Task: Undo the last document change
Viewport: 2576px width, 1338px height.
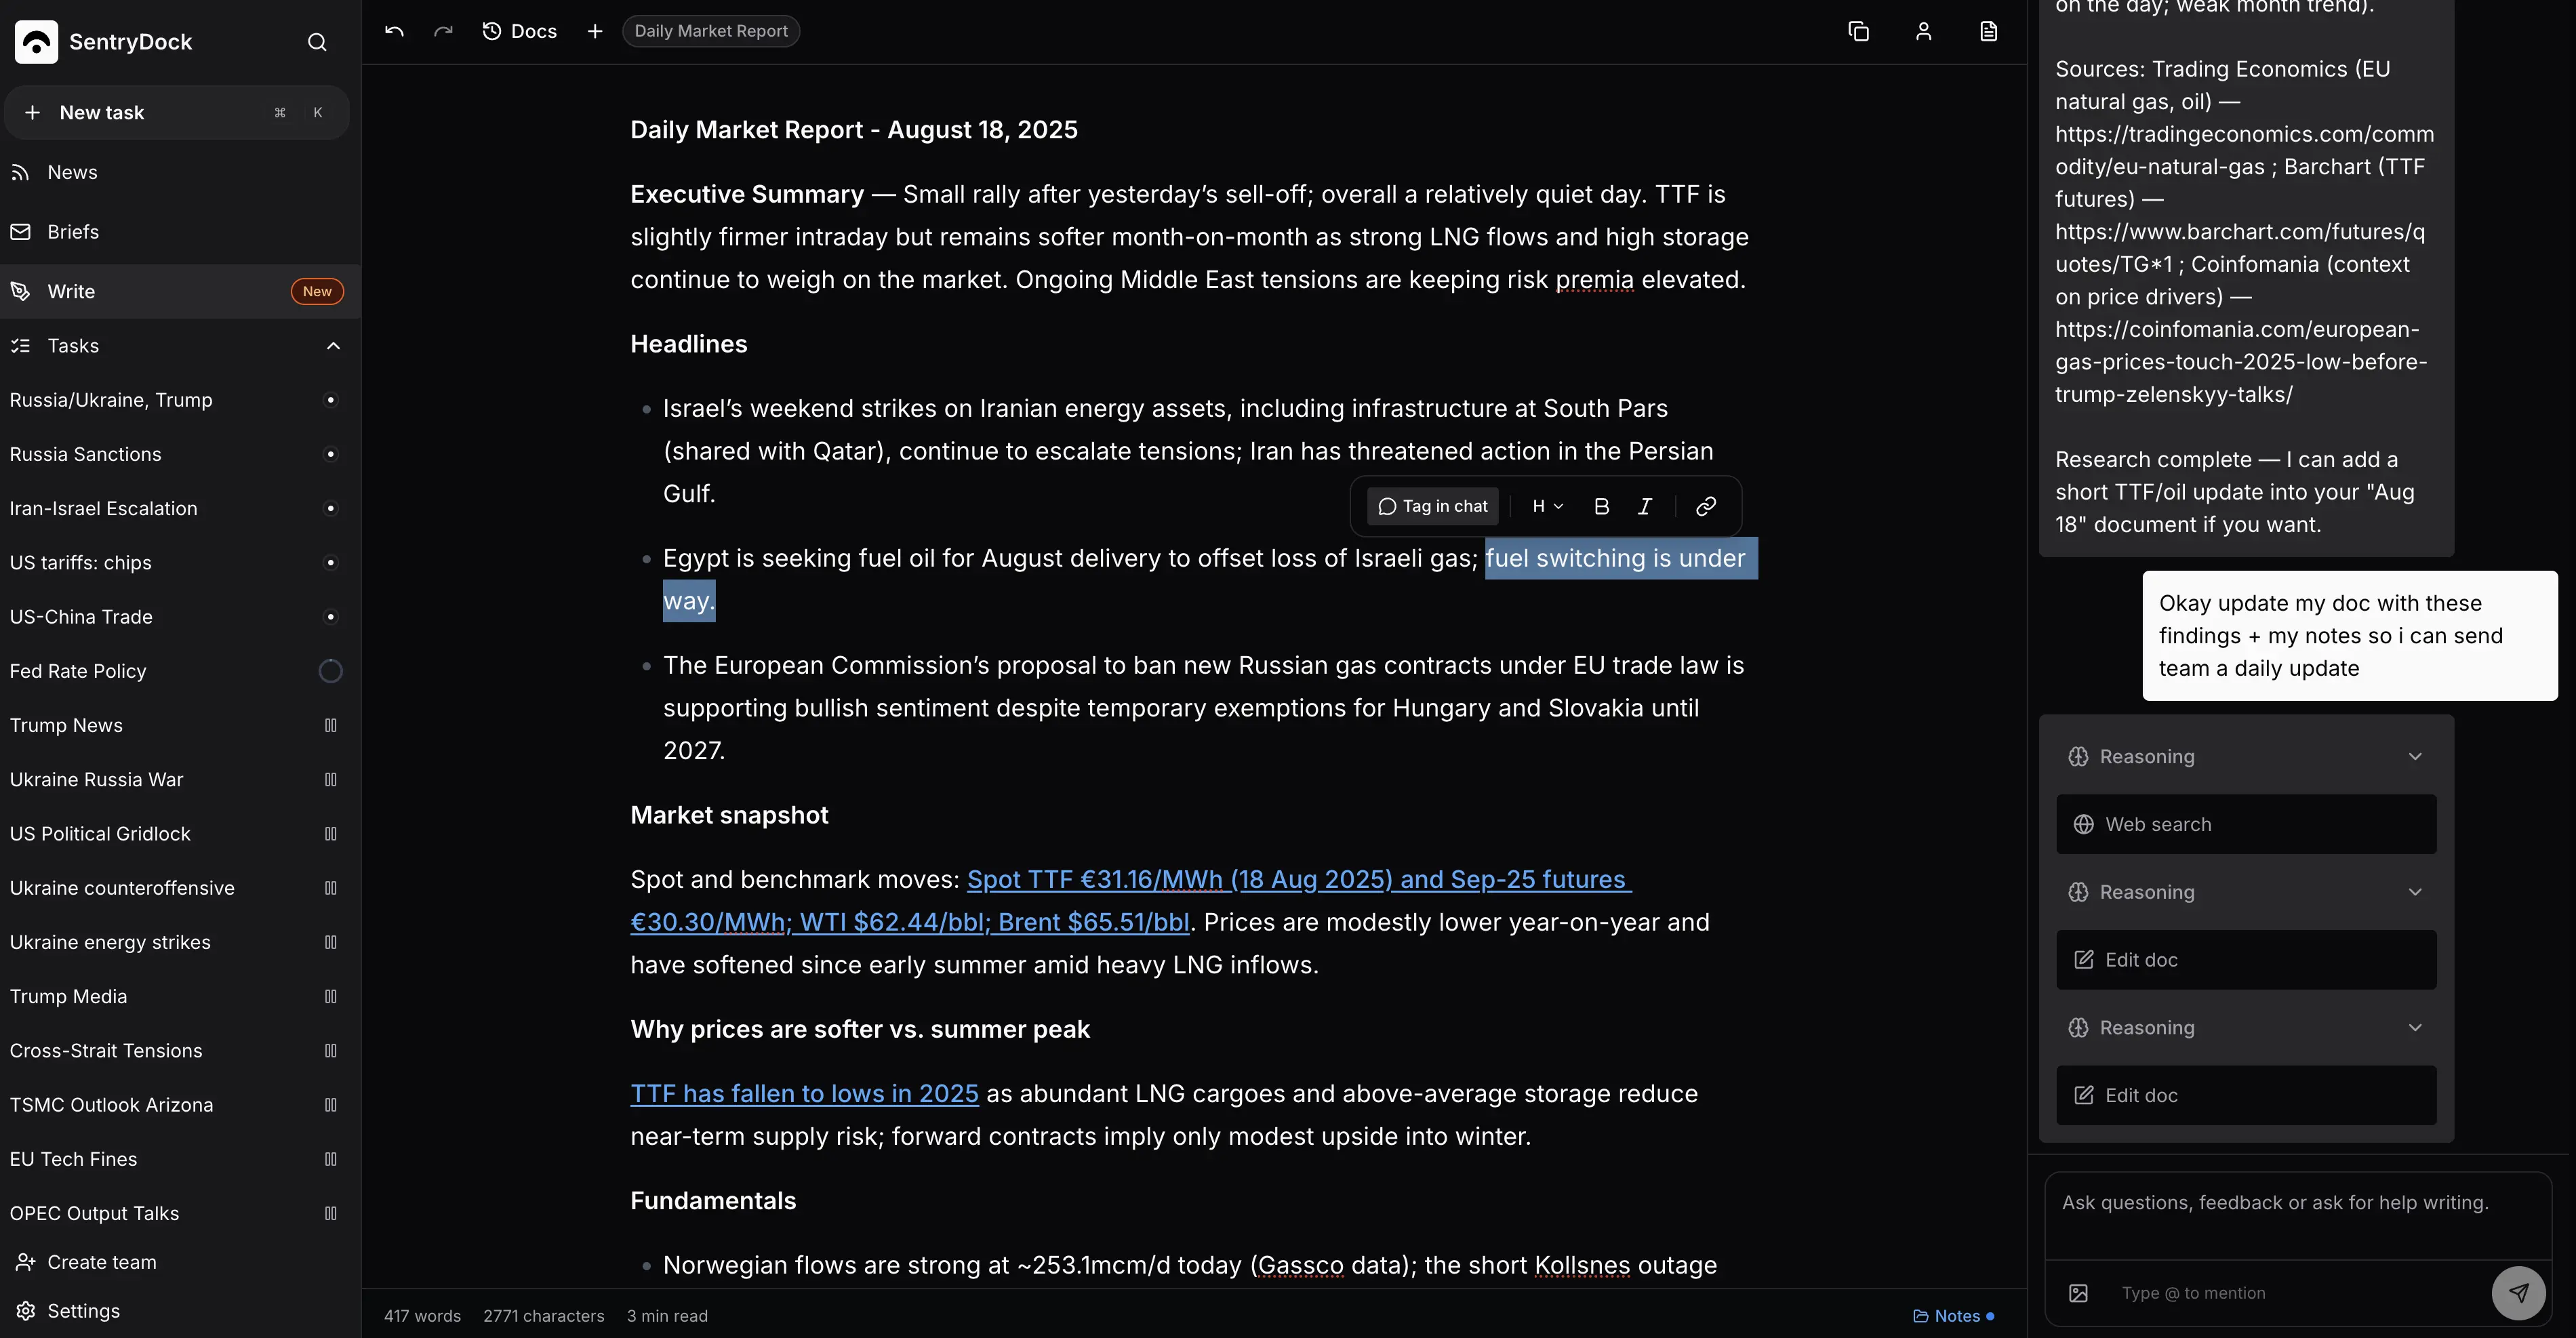Action: click(393, 31)
